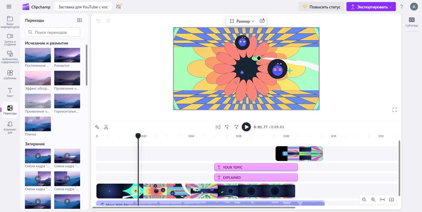The image size is (422, 212).
Task: Open Запись и создание sidebar tab
Action: click(10, 39)
